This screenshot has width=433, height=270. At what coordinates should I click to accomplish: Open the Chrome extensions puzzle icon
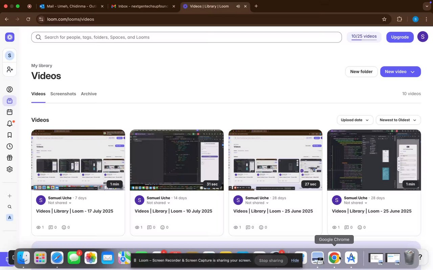click(400, 19)
